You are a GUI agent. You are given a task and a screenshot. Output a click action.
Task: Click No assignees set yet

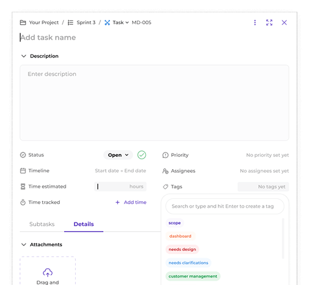click(x=264, y=171)
